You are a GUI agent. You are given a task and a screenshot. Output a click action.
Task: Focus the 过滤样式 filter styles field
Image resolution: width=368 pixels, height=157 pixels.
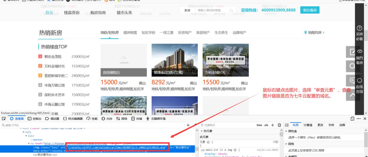point(227,125)
